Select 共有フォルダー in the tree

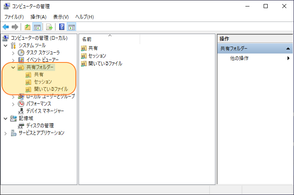40,67
